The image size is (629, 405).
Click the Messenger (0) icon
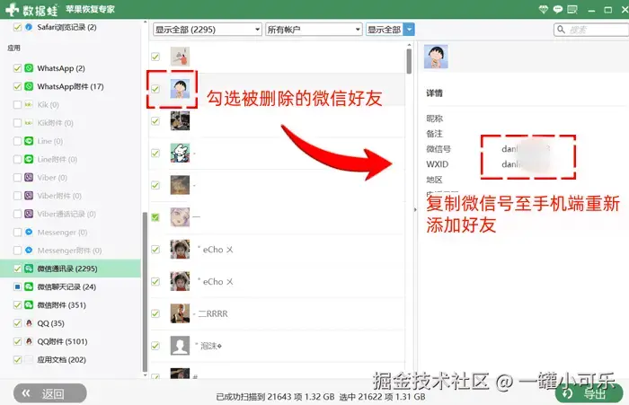tap(29, 233)
